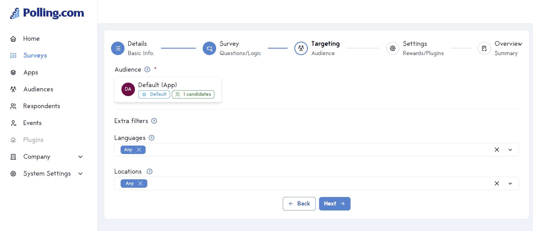Remove the Any tag in Locations

tap(140, 184)
